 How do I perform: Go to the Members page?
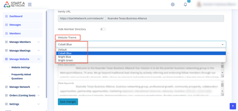coord(15,33)
